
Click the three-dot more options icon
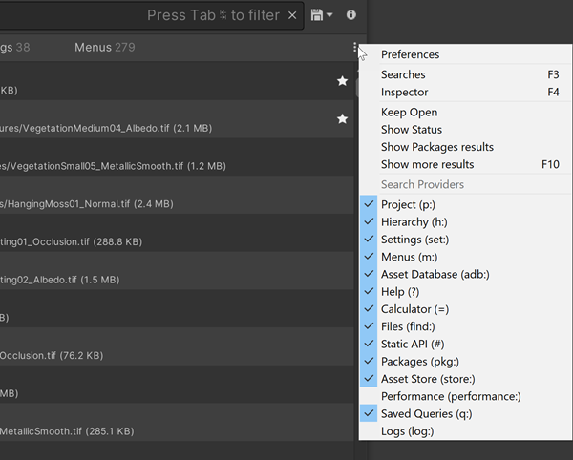[355, 48]
